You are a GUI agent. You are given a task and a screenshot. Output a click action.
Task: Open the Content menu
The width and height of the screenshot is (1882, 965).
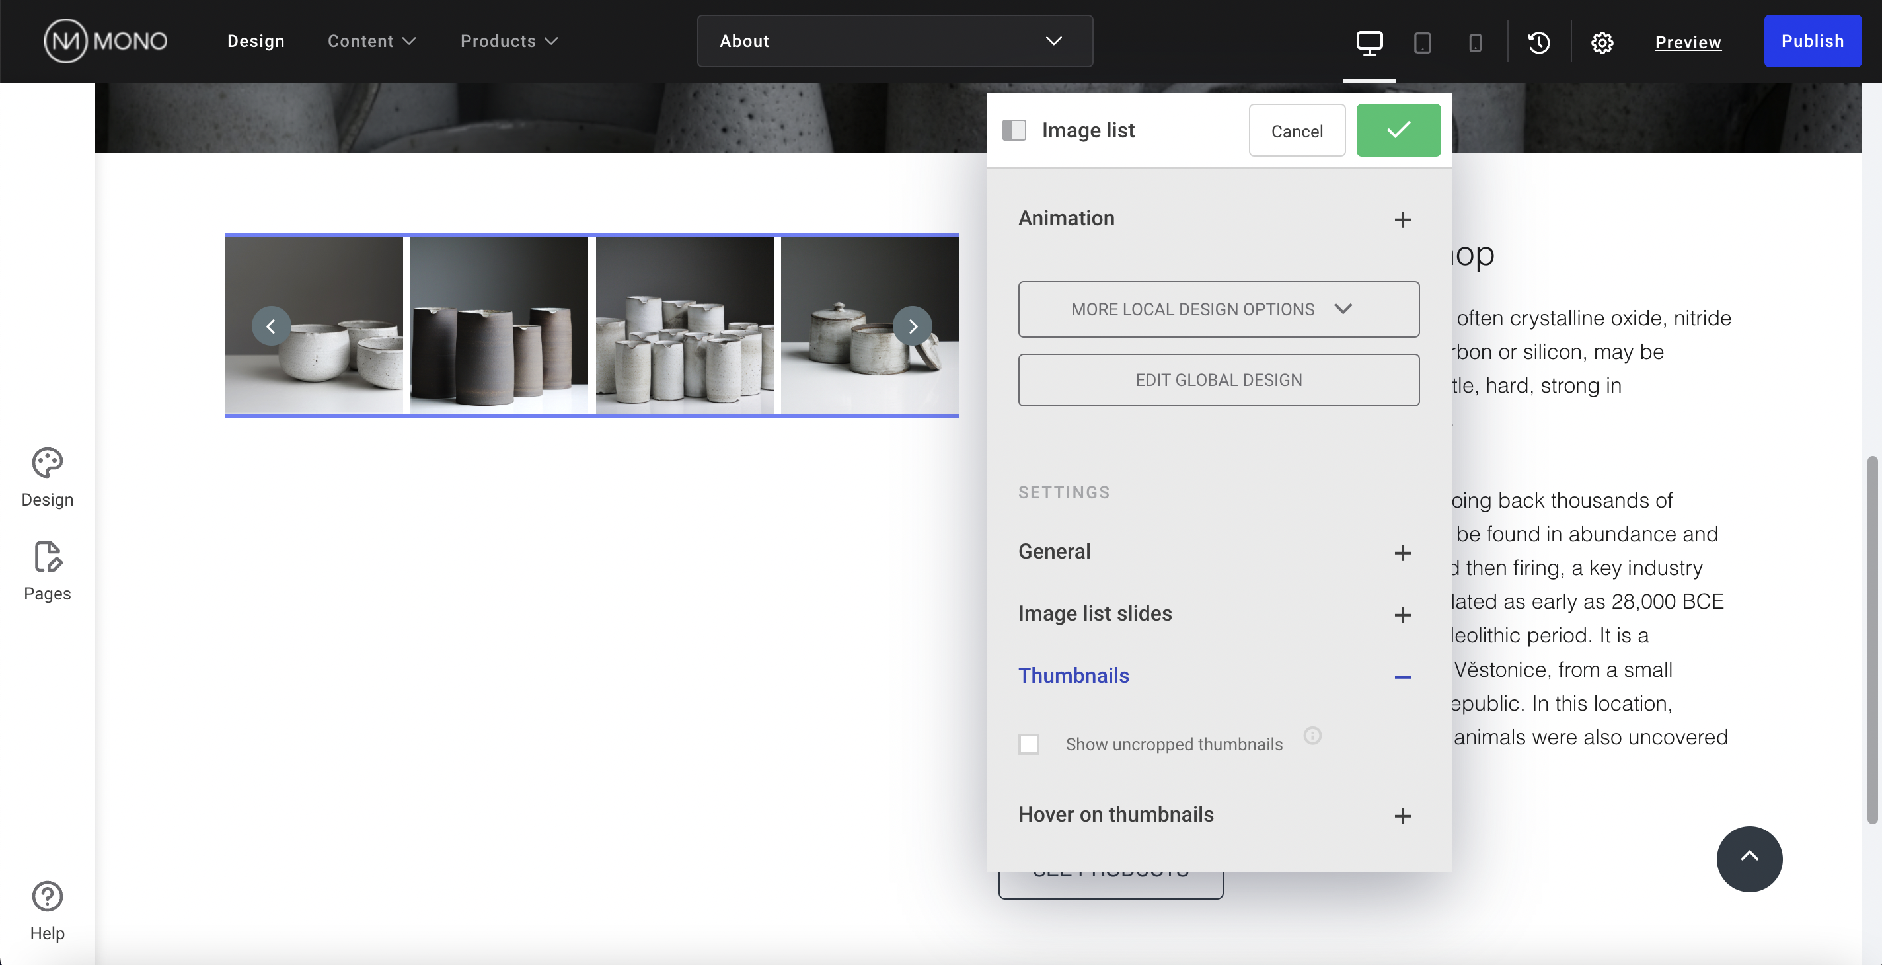point(371,41)
